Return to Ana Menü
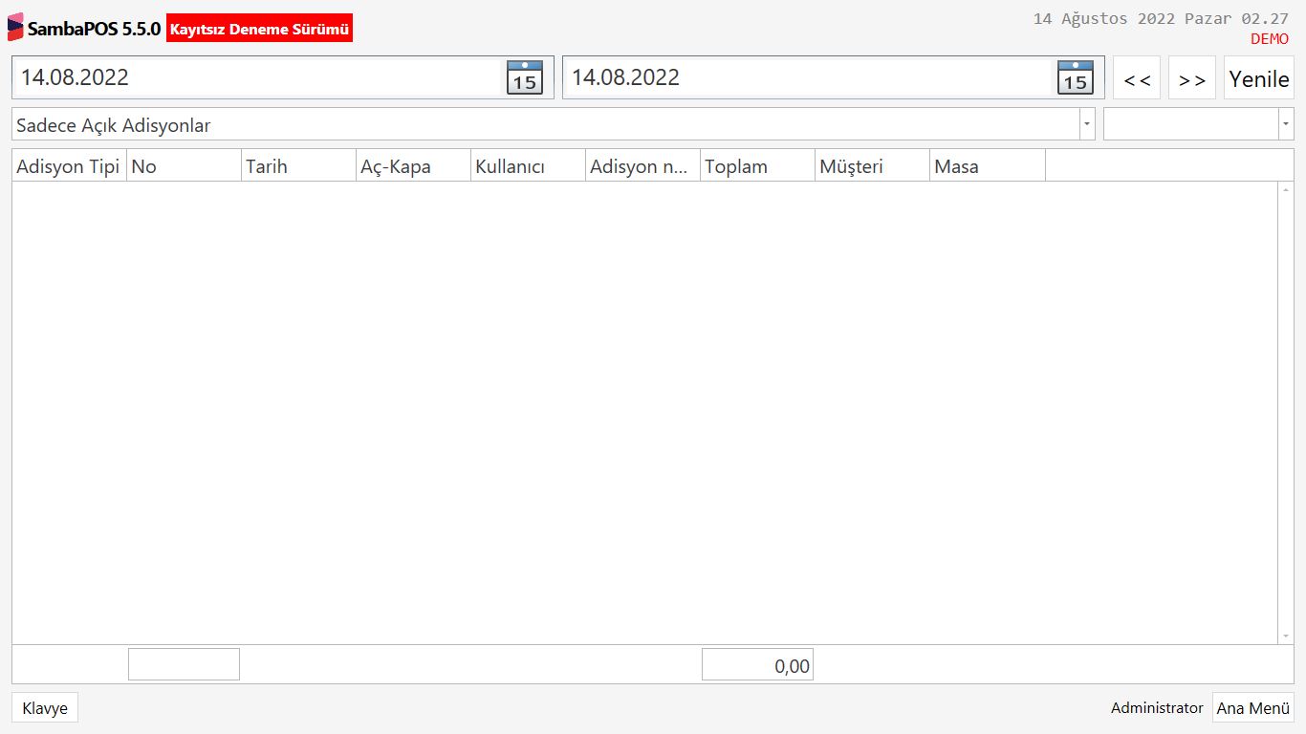 1253,708
